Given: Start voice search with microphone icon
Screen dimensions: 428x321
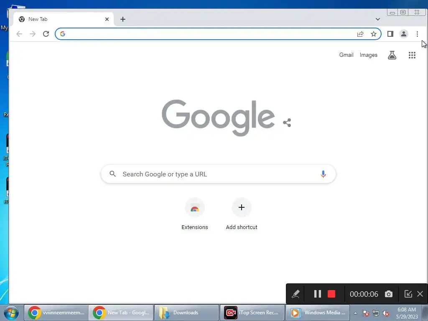Looking at the screenshot, I should click(323, 174).
